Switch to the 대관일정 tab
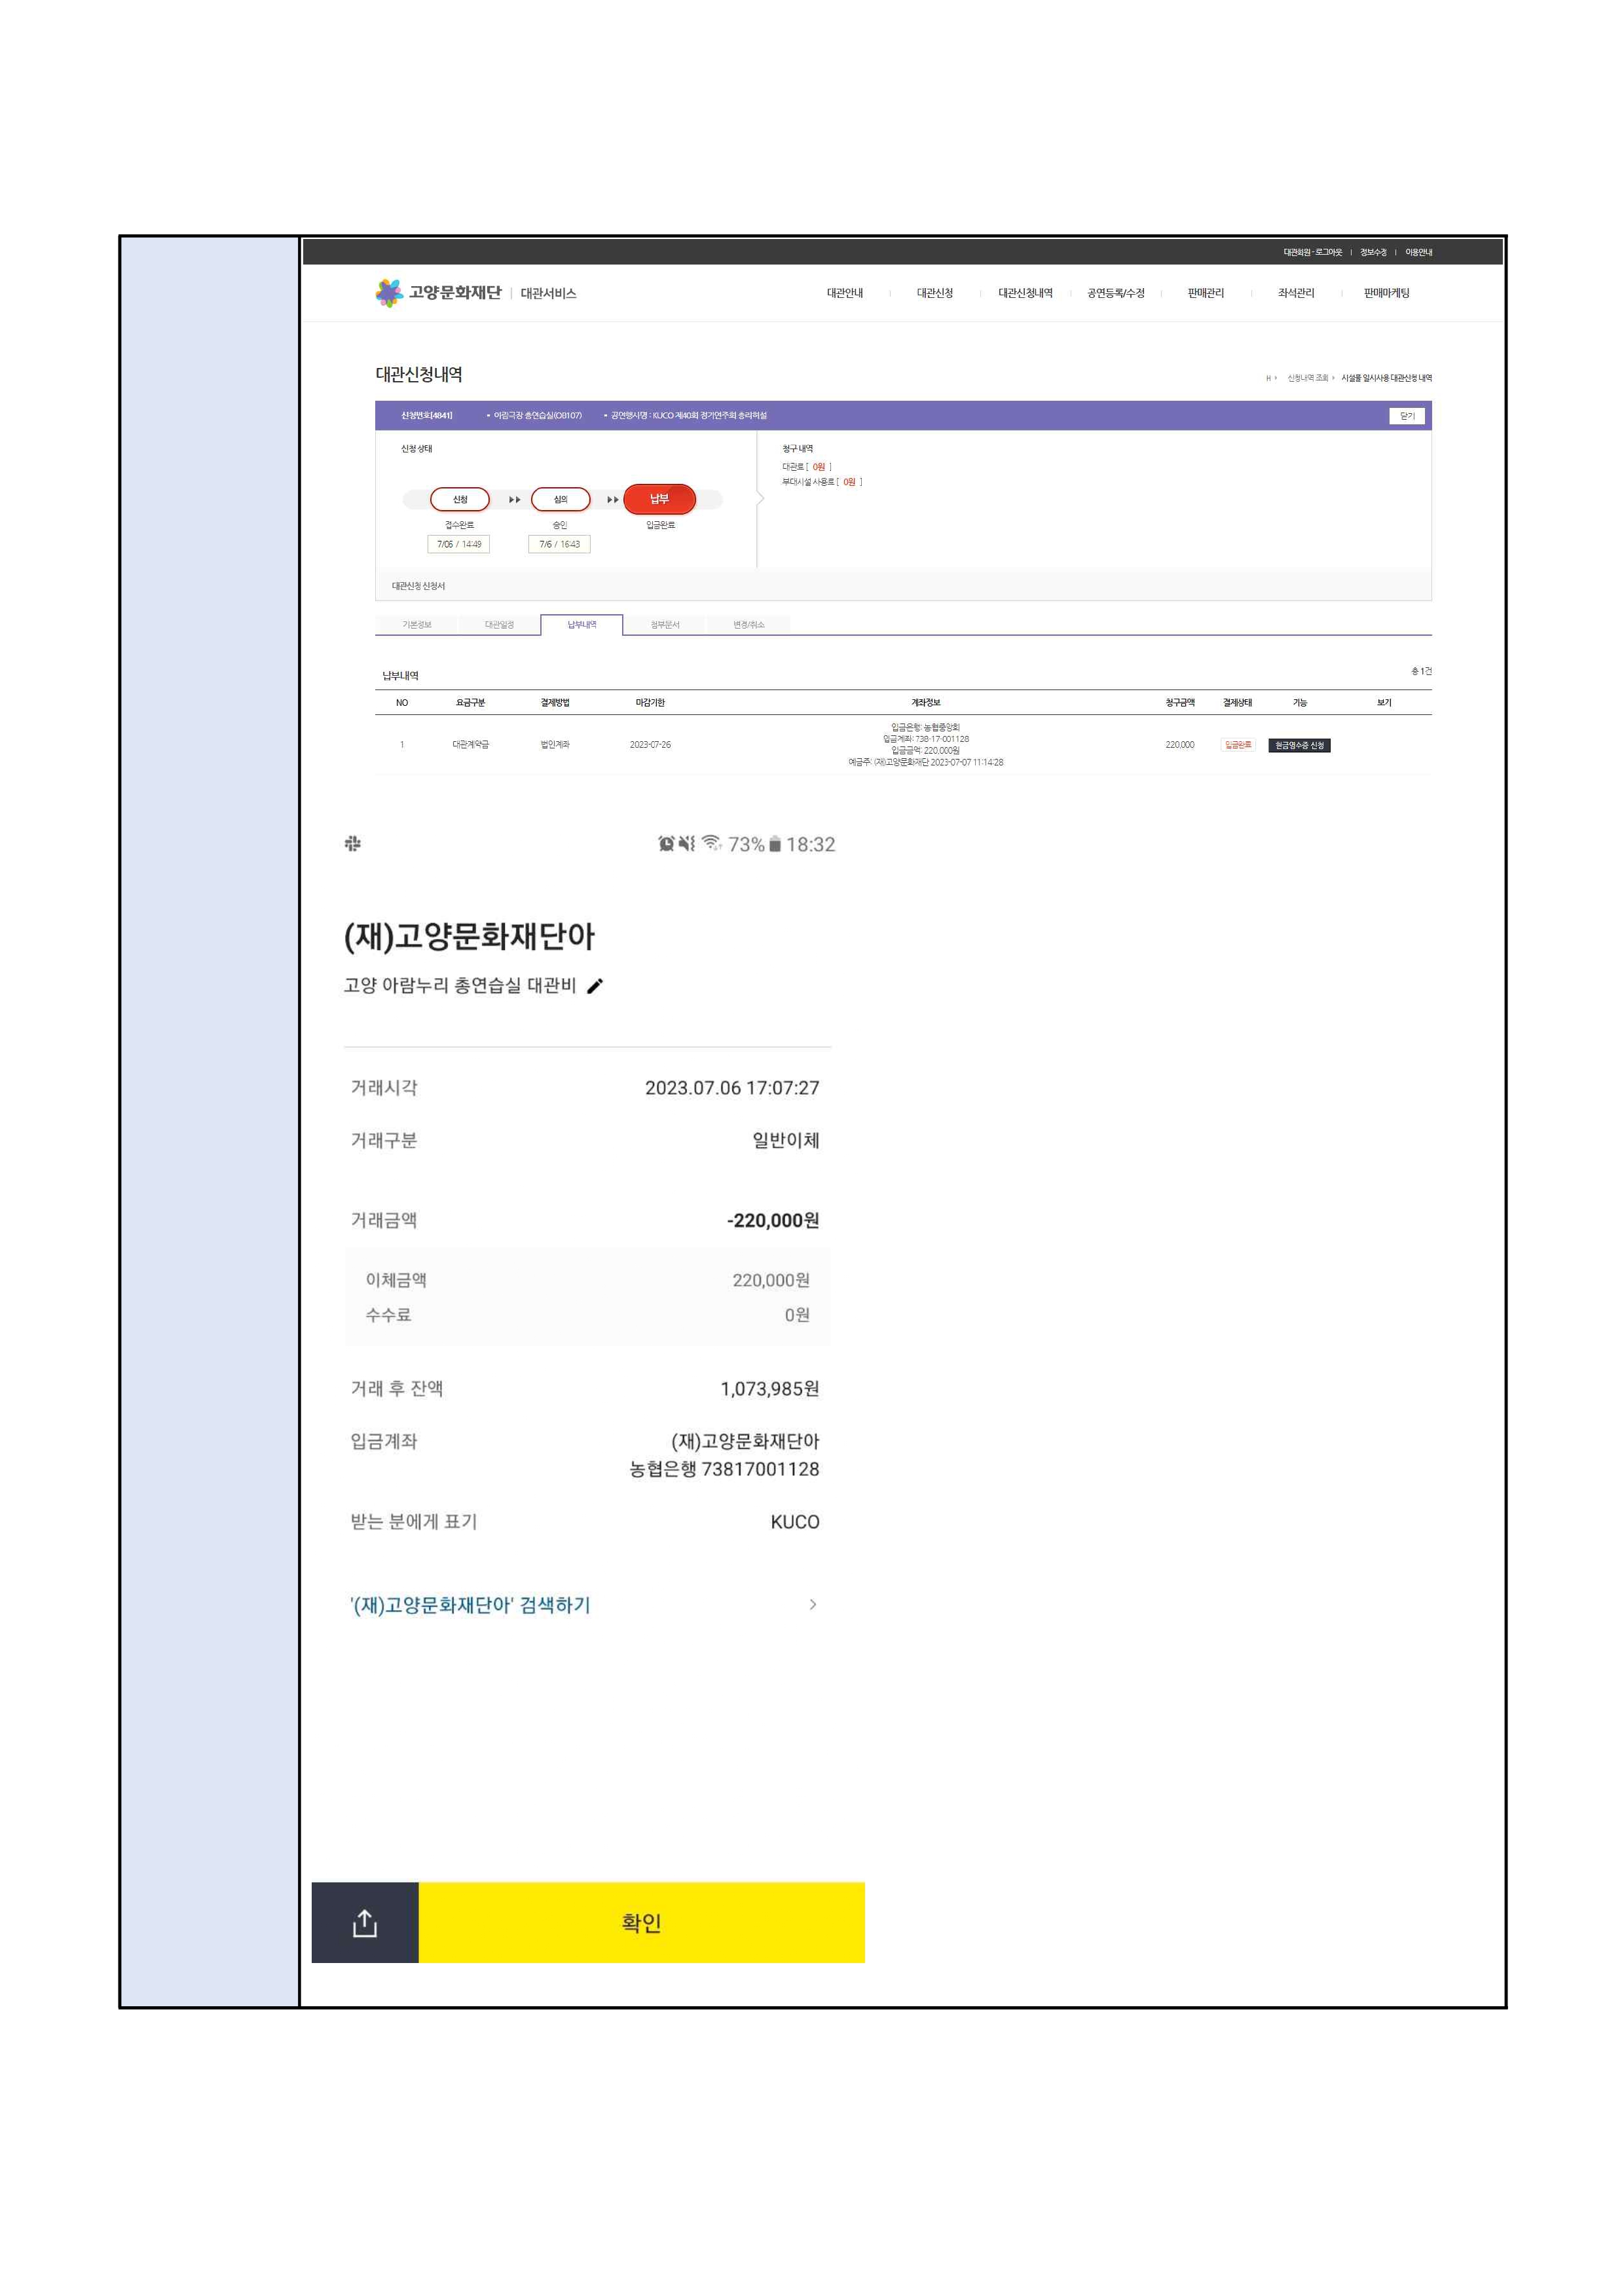1624x2295 pixels. pos(499,625)
